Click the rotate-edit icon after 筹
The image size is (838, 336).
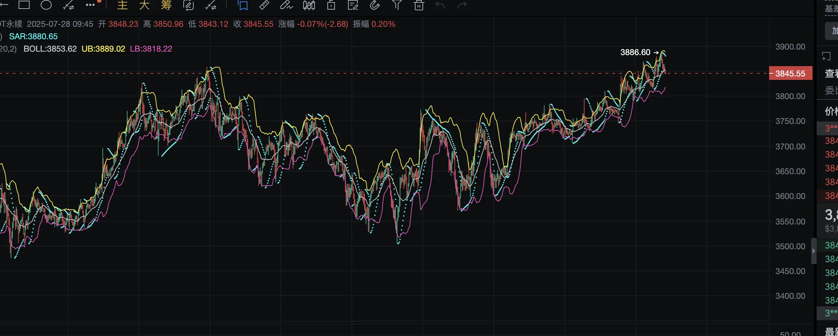tap(188, 5)
